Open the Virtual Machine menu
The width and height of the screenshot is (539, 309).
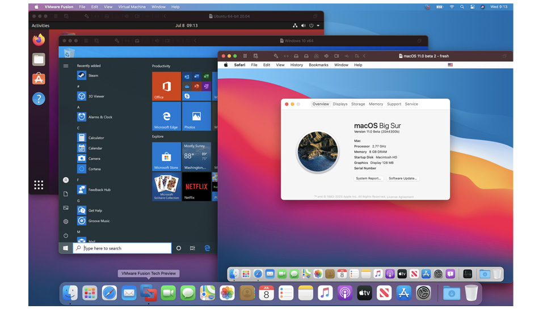132,7
